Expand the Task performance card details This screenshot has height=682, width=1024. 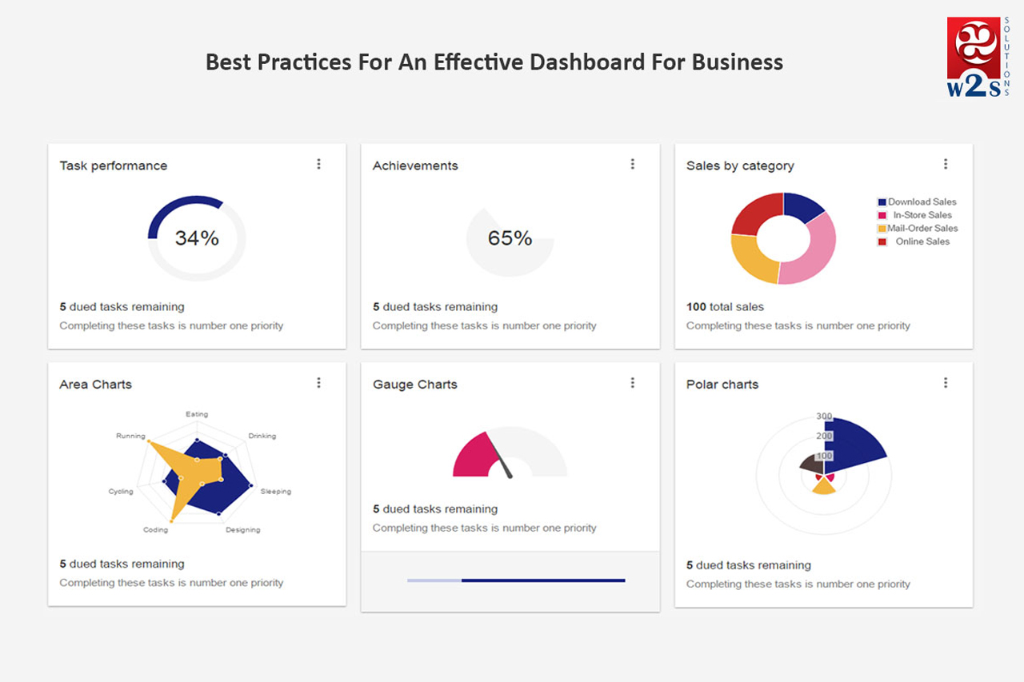[121, 307]
